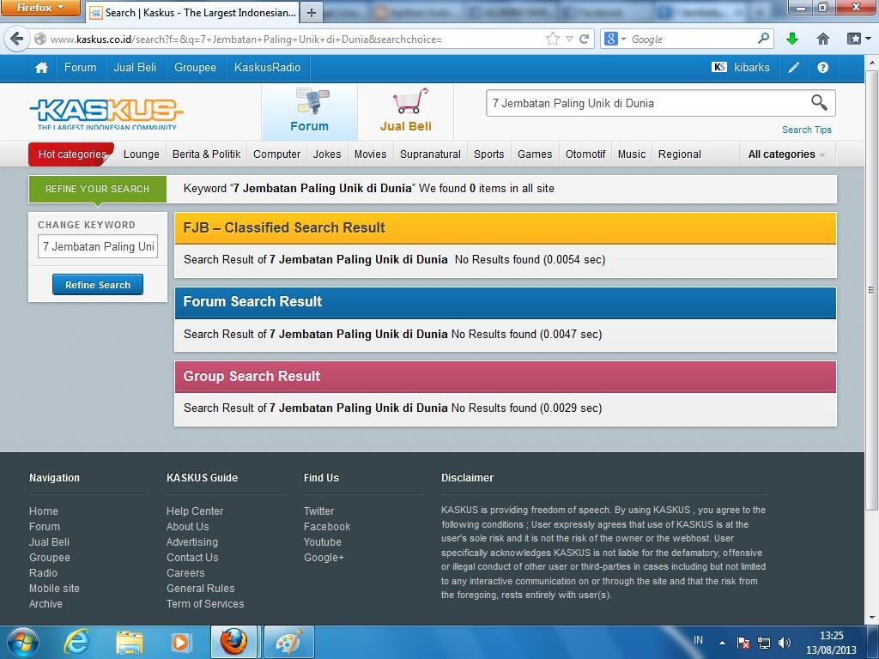Open Windows Start menu orb
Viewport: 879px width, 659px height.
coord(23,642)
